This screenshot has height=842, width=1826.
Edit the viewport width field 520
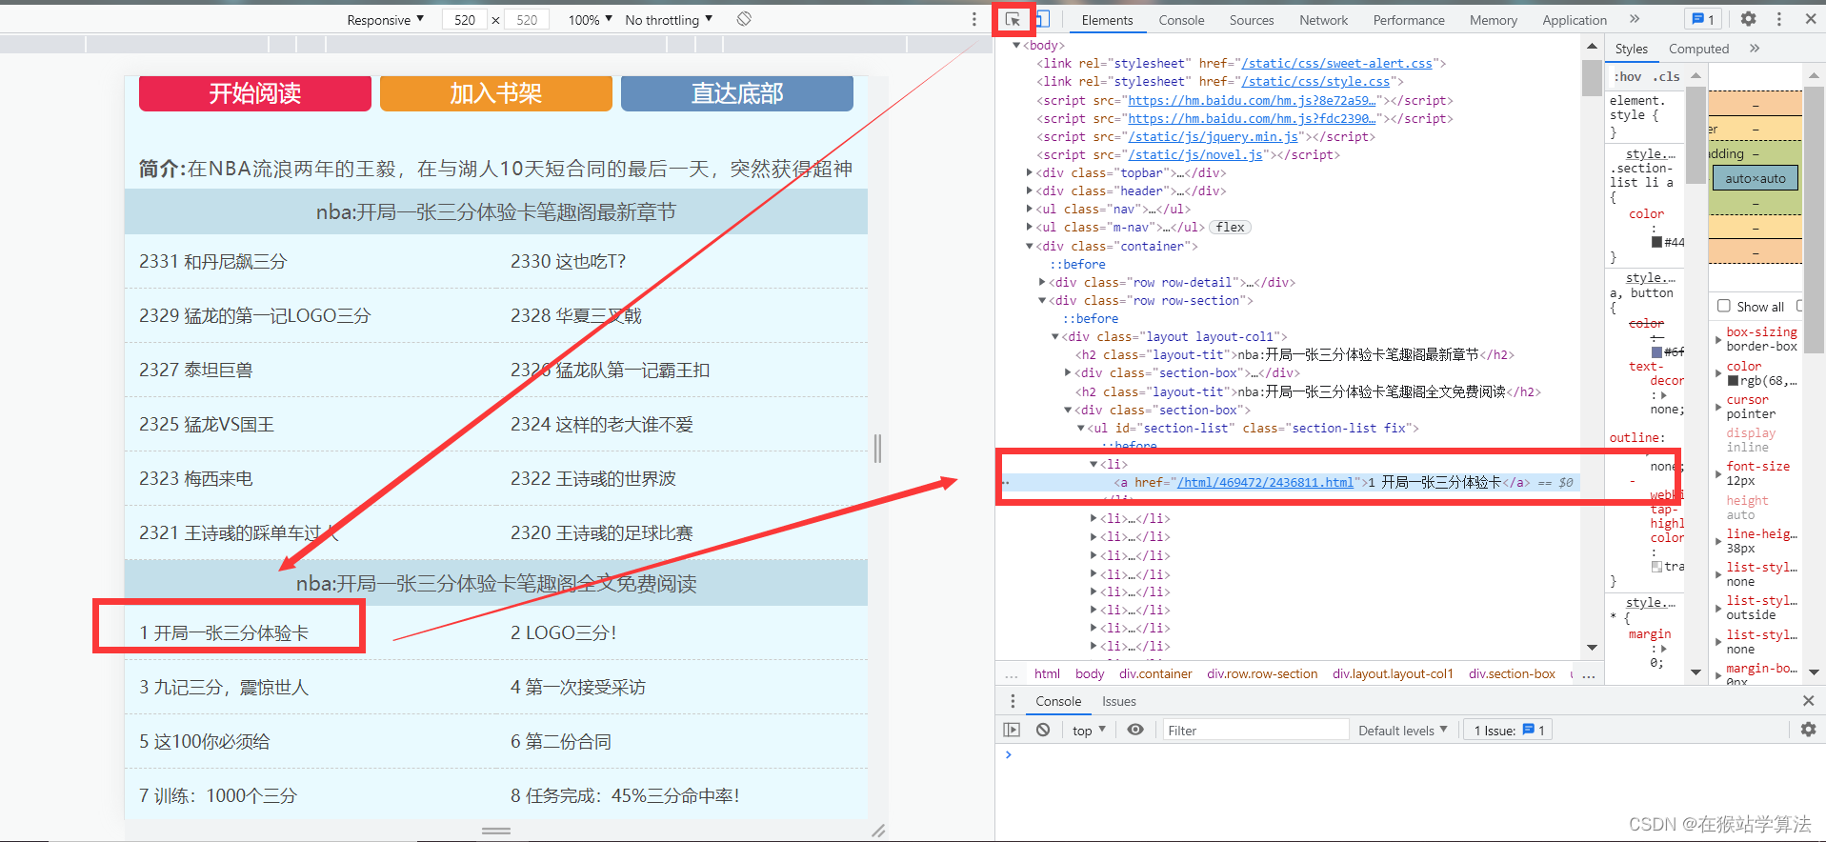(x=465, y=20)
